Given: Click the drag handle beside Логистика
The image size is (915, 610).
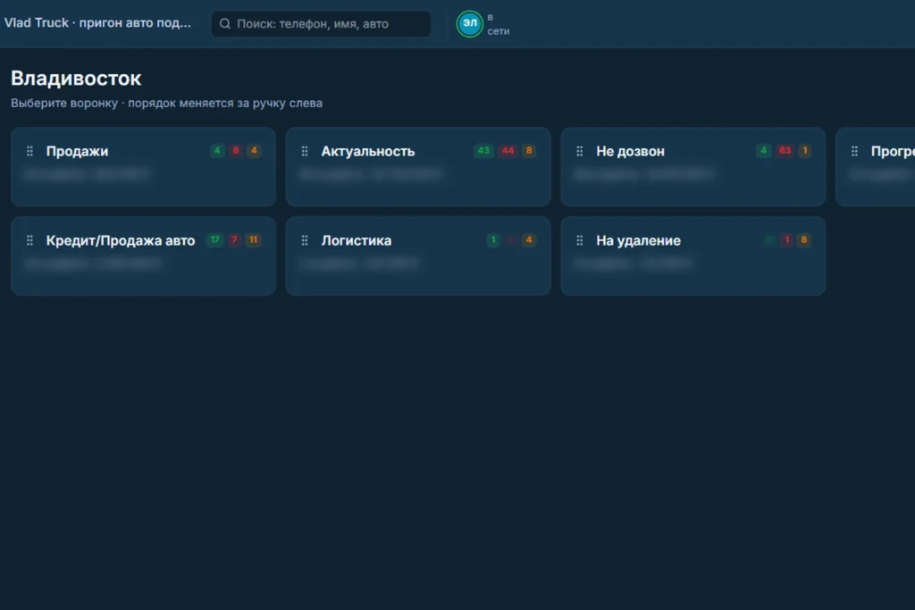Looking at the screenshot, I should (305, 241).
